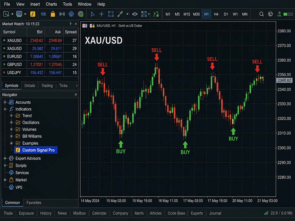Open the profiles dropdown arrow
Image resolution: width=295 pixels, height=221 pixels.
[x=25, y=14]
